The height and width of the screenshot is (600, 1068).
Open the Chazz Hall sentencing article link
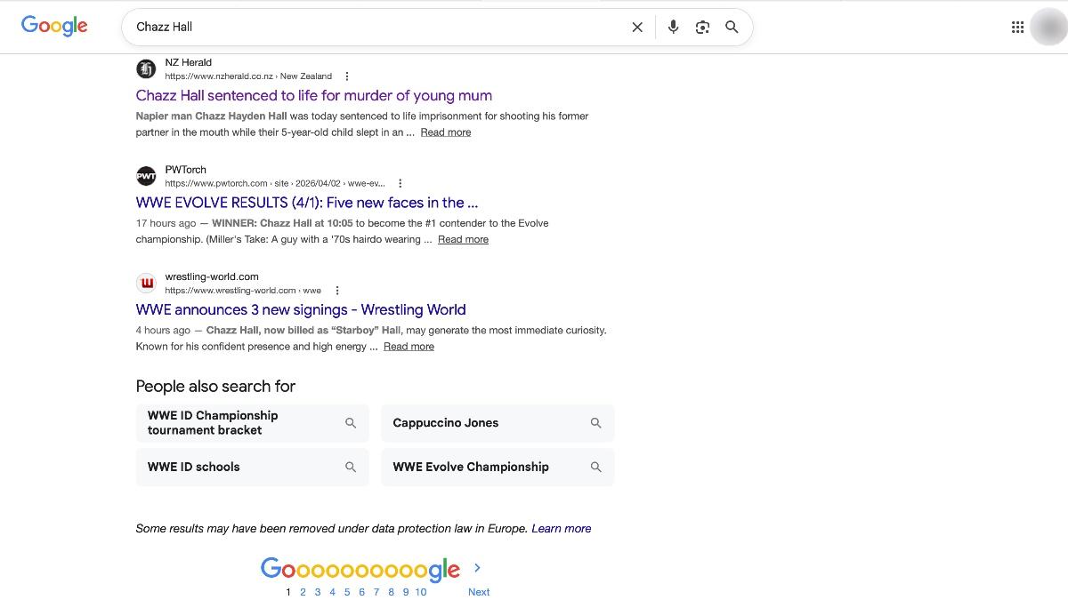pos(313,95)
